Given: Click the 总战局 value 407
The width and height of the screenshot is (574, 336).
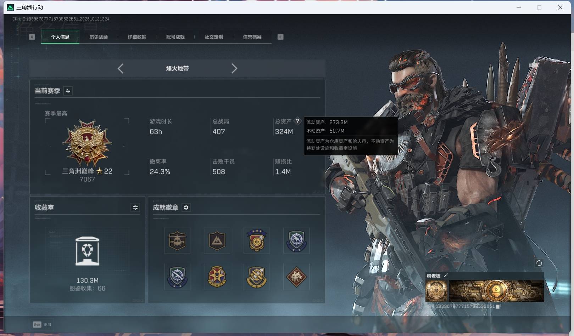Looking at the screenshot, I should pyautogui.click(x=219, y=132).
